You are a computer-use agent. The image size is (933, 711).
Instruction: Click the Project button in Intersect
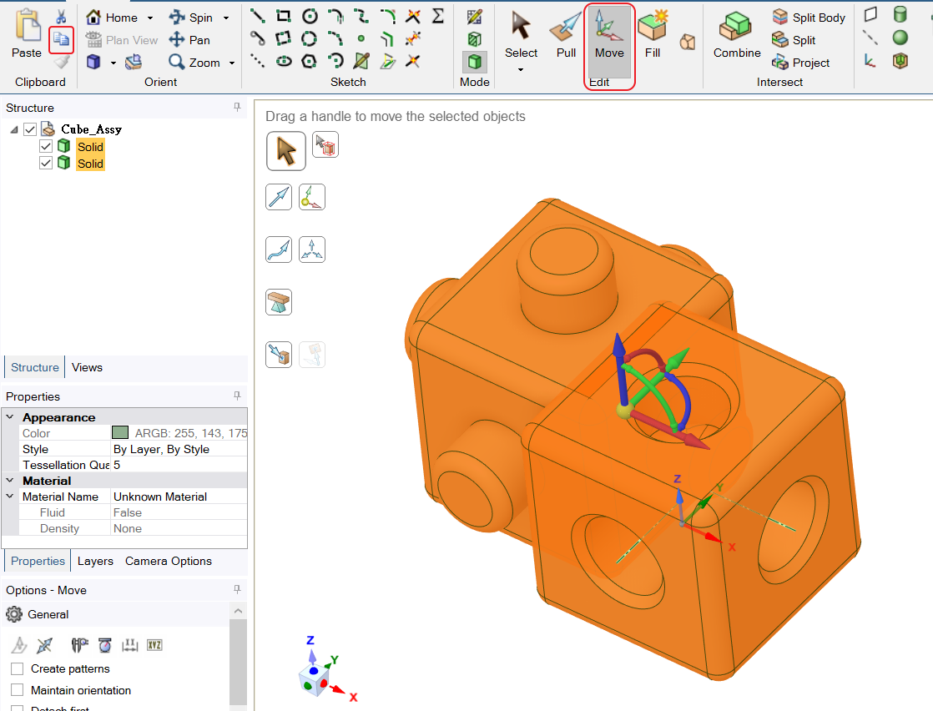point(800,62)
